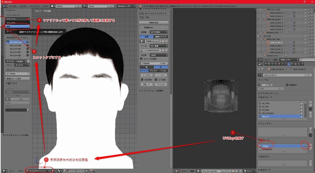Screen dimensions: 315x173
Task: Open the Blenderレンダー engine dropdown
Action: (x=127, y=6)
